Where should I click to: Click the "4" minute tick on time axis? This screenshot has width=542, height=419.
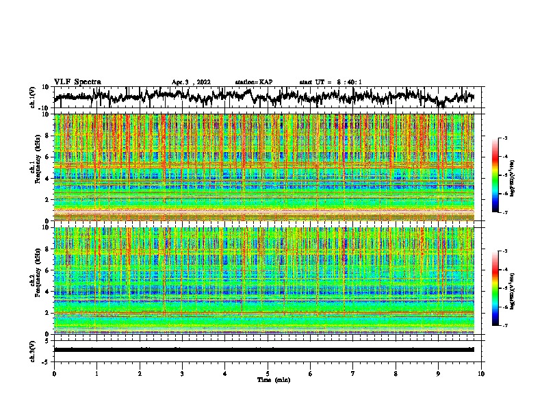pyautogui.click(x=225, y=374)
